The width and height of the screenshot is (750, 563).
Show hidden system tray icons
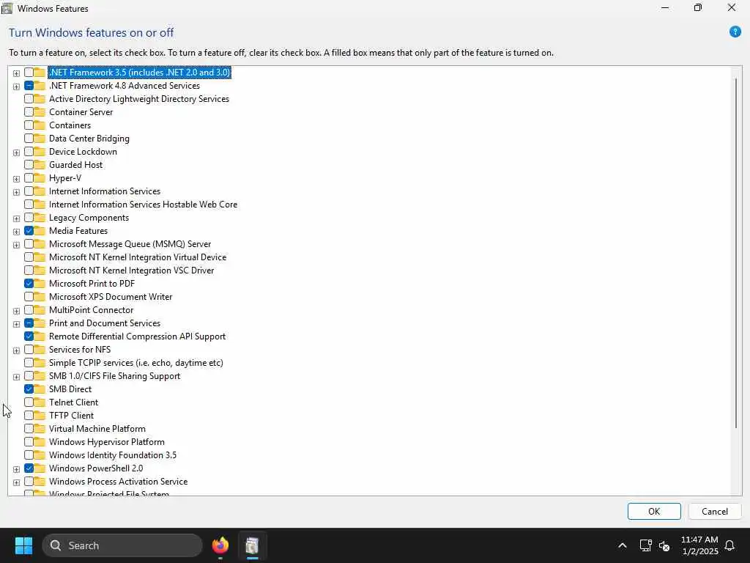pyautogui.click(x=623, y=545)
